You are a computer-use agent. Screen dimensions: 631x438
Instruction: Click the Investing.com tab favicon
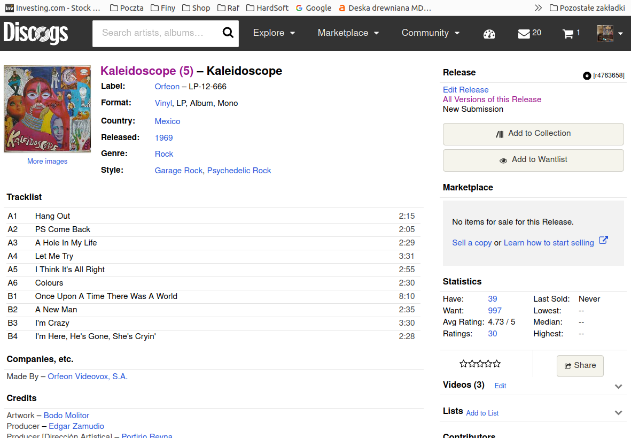click(9, 8)
